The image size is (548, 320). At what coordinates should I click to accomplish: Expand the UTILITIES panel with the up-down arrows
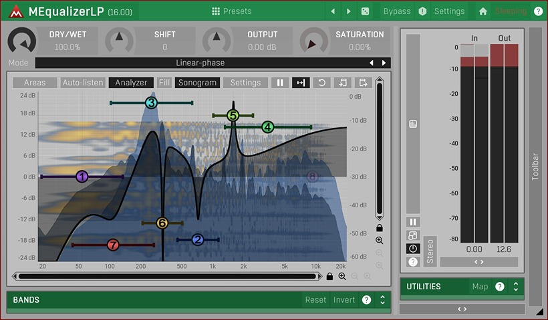click(x=516, y=287)
